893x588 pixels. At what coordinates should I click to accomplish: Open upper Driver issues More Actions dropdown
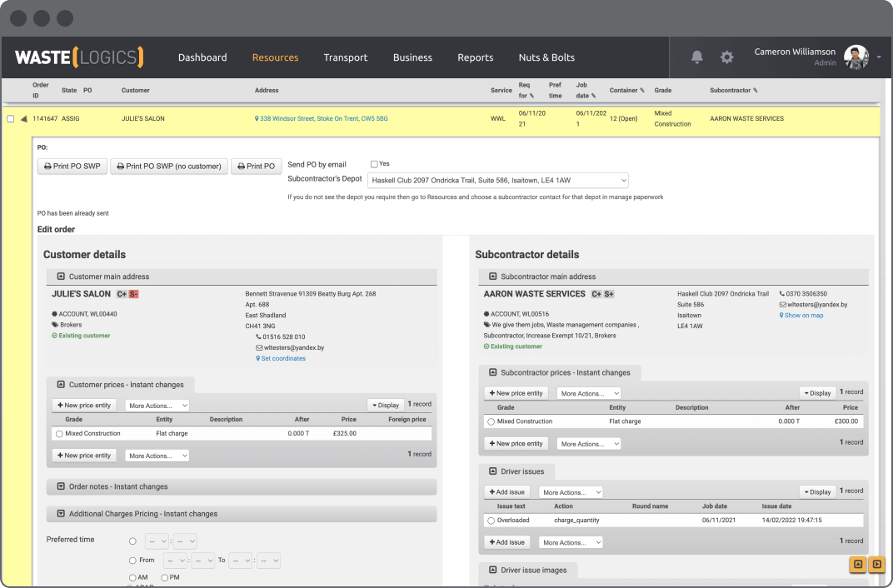click(571, 492)
